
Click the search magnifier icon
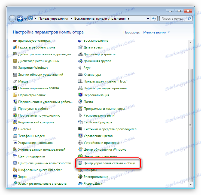(x=189, y=19)
